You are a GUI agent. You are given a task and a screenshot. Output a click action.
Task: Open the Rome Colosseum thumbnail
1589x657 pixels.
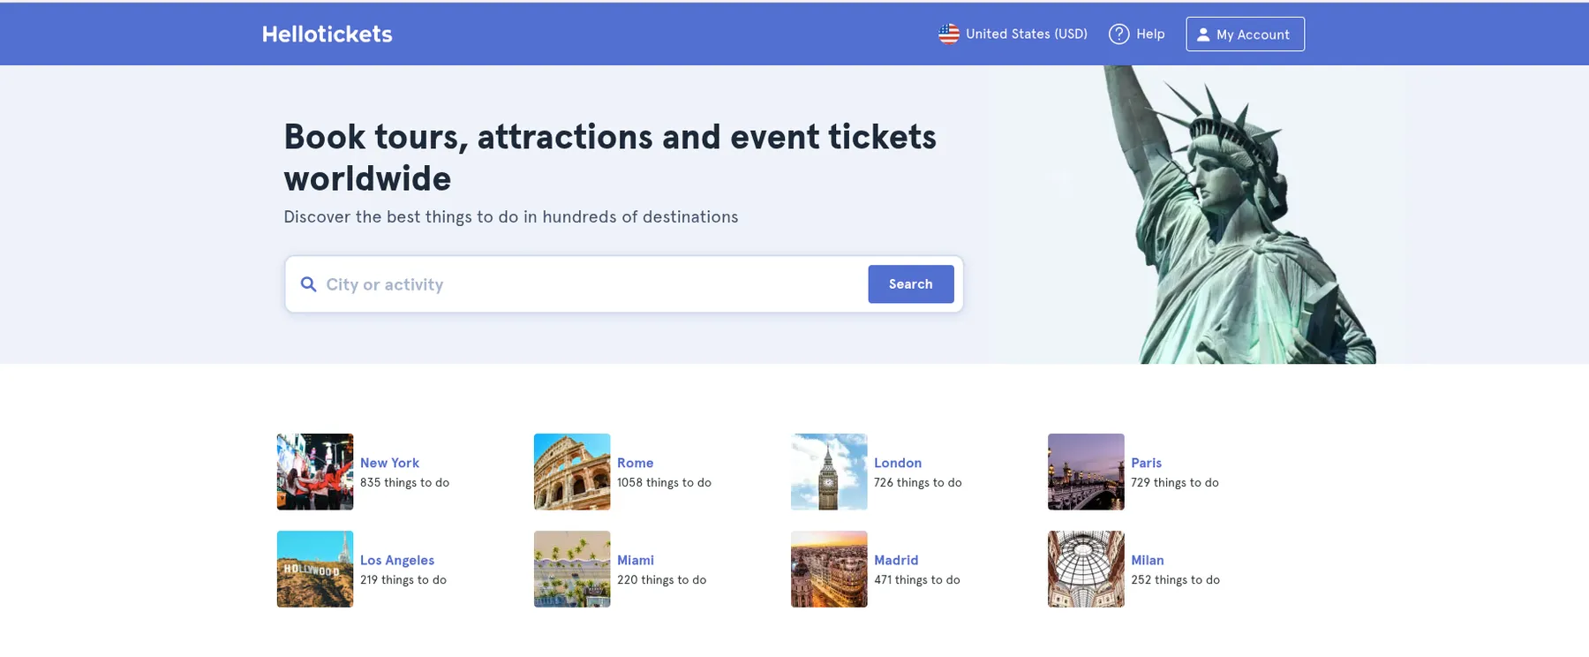(x=572, y=472)
